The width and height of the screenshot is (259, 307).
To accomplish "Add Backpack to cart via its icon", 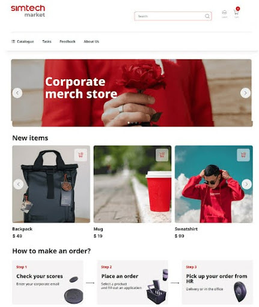I will coord(81,155).
